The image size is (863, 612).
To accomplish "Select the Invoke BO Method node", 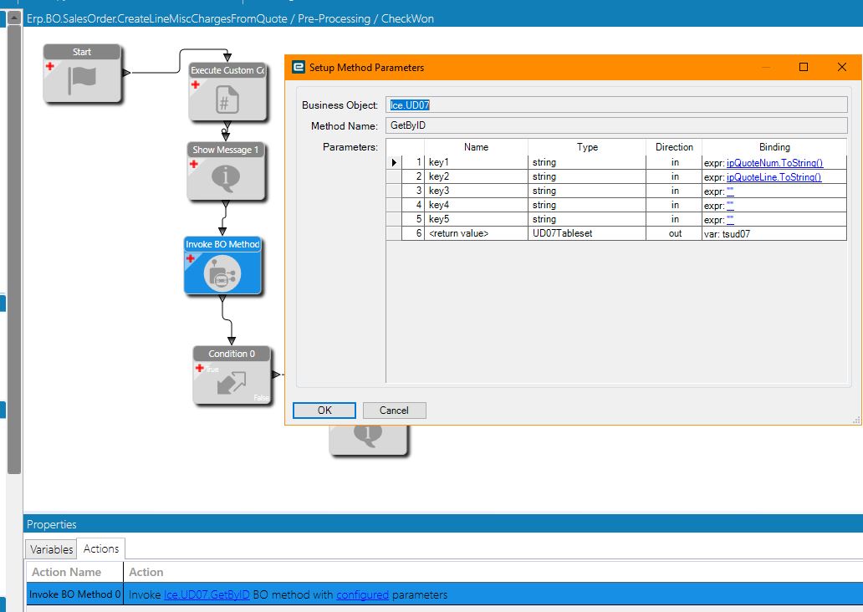I will click(x=222, y=265).
